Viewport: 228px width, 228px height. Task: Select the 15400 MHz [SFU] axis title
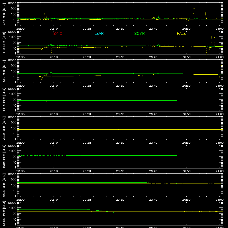[x=4, y=213]
